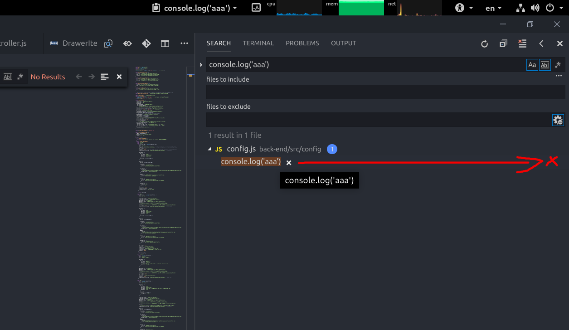Toggle regex in the editor find widget
569x330 pixels.
point(19,77)
